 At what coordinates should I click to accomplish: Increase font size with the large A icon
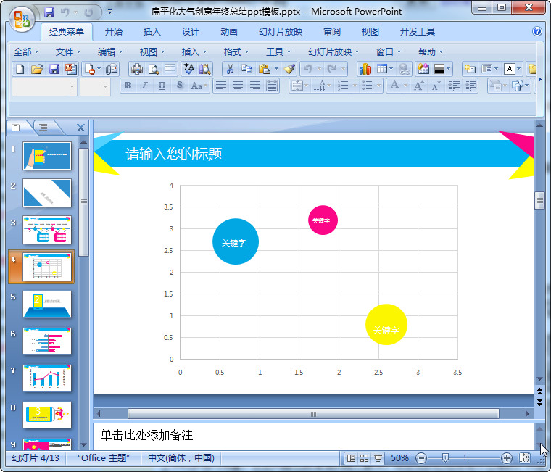(418, 86)
